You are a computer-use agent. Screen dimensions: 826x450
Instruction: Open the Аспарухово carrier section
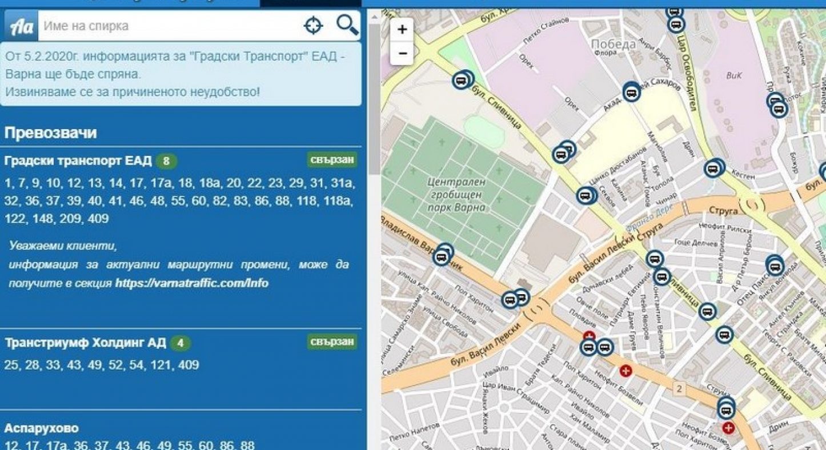click(42, 428)
